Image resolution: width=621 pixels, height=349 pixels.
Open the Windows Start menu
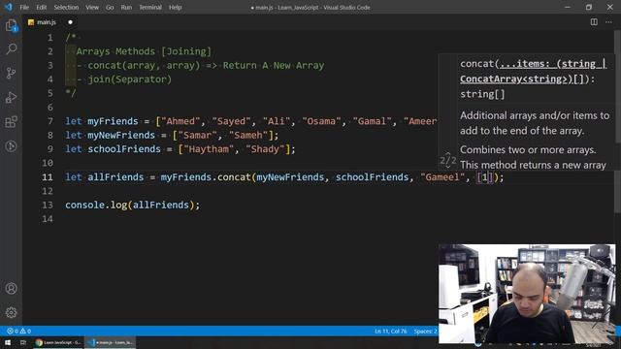8,342
